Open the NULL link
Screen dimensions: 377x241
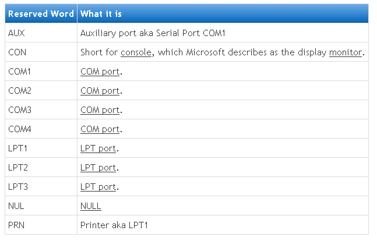pos(90,206)
